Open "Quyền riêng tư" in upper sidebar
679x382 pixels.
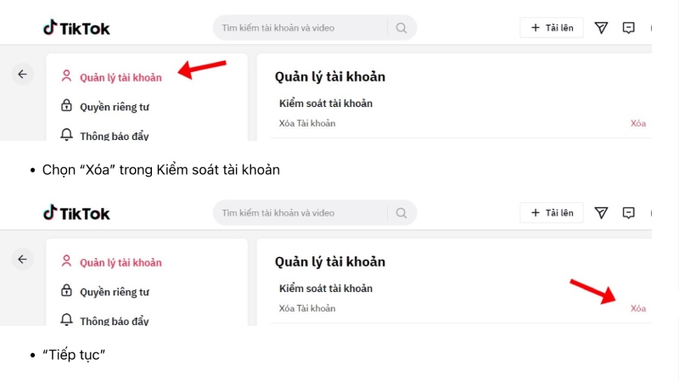click(x=114, y=107)
